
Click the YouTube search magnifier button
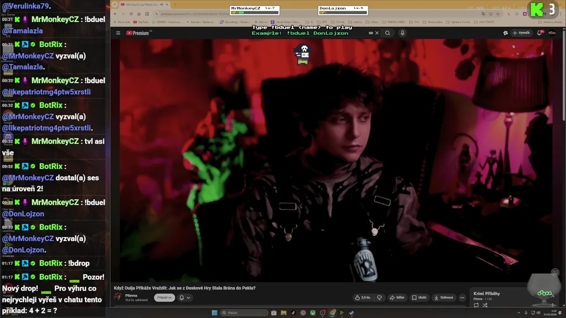[387, 33]
